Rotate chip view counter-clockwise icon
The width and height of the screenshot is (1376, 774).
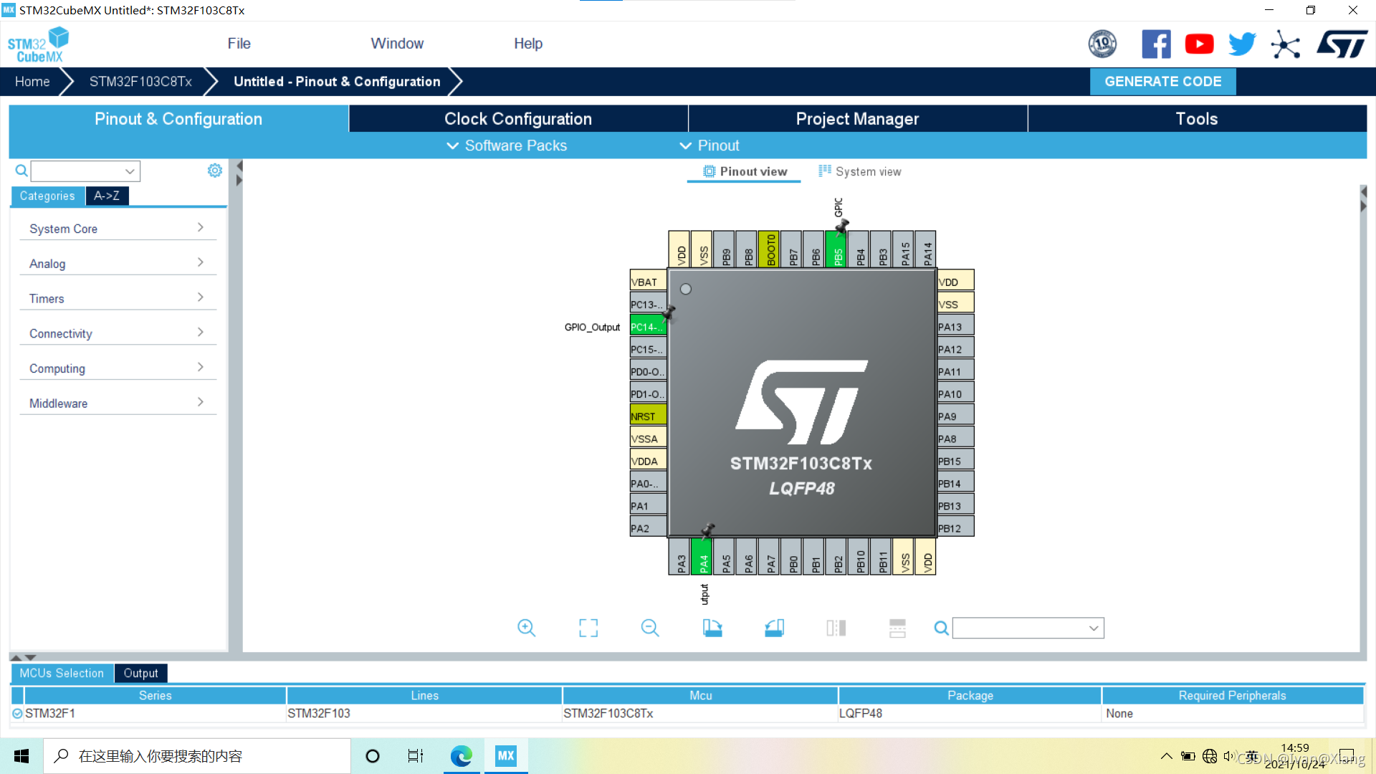pyautogui.click(x=774, y=629)
